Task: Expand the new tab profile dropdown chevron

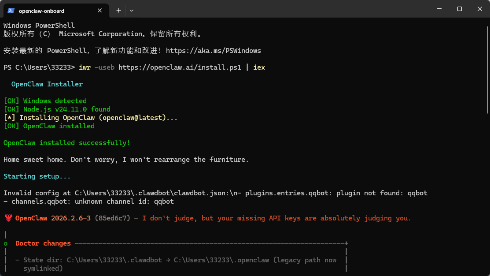Action: pyautogui.click(x=132, y=10)
